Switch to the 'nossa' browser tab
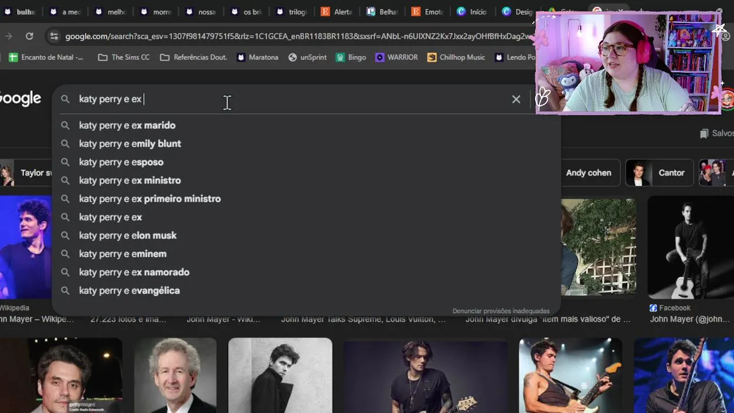Viewport: 734px width, 413px height. [x=200, y=11]
